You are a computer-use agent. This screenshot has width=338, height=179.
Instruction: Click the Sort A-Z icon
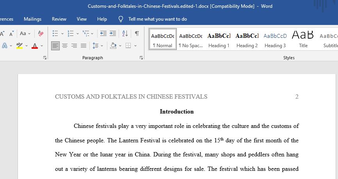[x=125, y=34]
